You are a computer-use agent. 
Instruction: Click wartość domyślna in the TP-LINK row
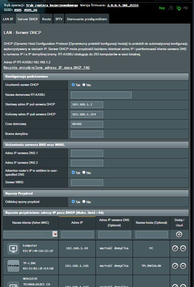pyautogui.click(x=114, y=265)
